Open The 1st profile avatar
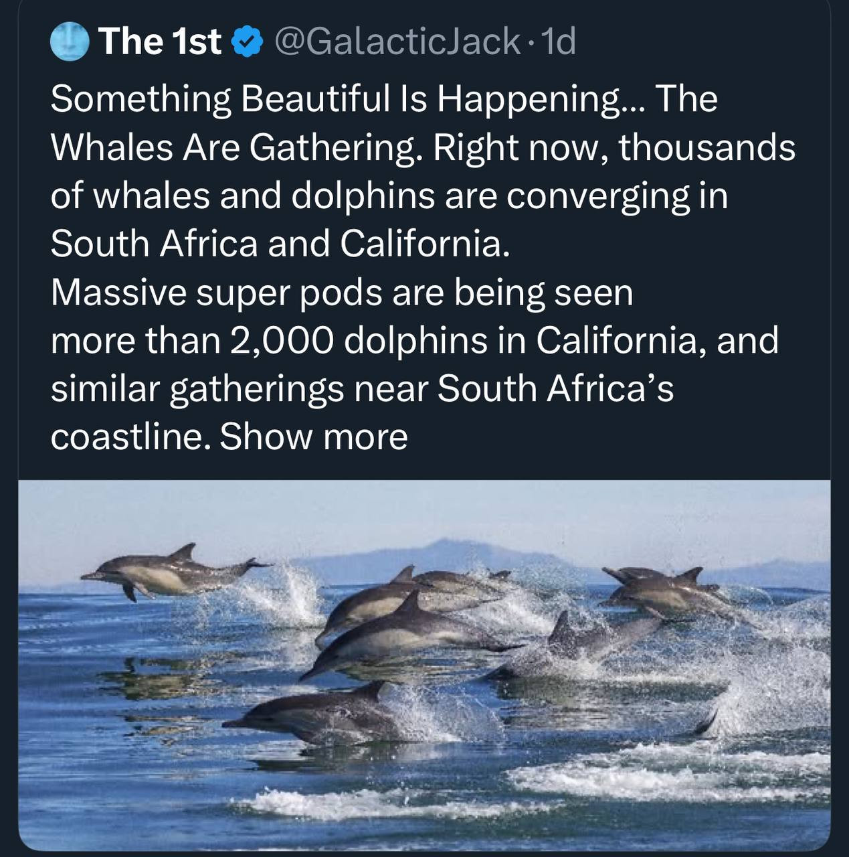The height and width of the screenshot is (857, 849). [69, 41]
